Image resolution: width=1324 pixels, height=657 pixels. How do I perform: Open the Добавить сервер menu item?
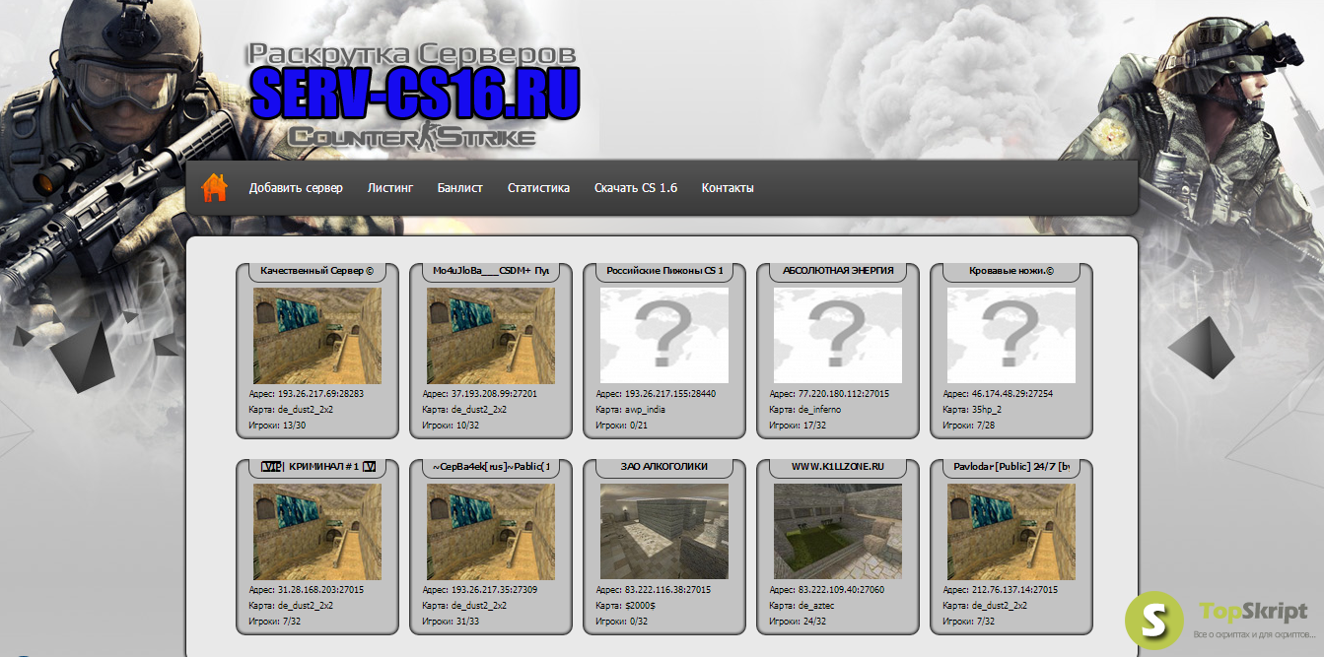[296, 188]
